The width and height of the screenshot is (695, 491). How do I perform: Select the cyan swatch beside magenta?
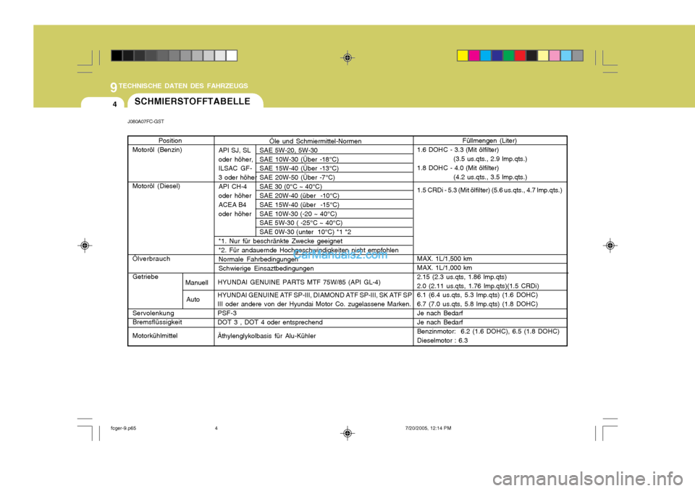tap(486, 56)
